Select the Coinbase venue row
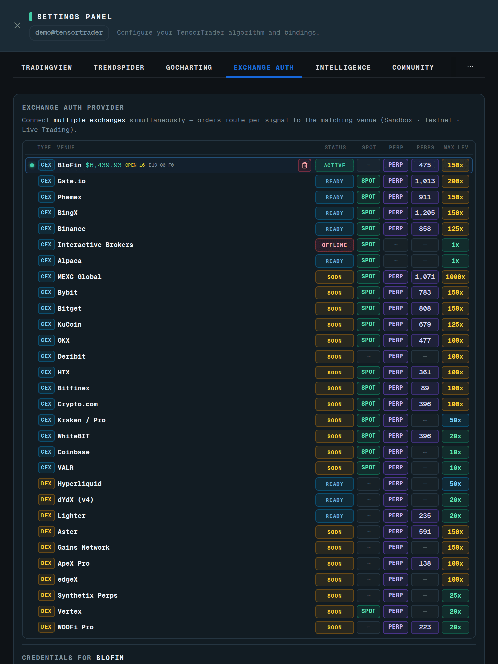Screen dimensions: 498x664 (x=249, y=452)
